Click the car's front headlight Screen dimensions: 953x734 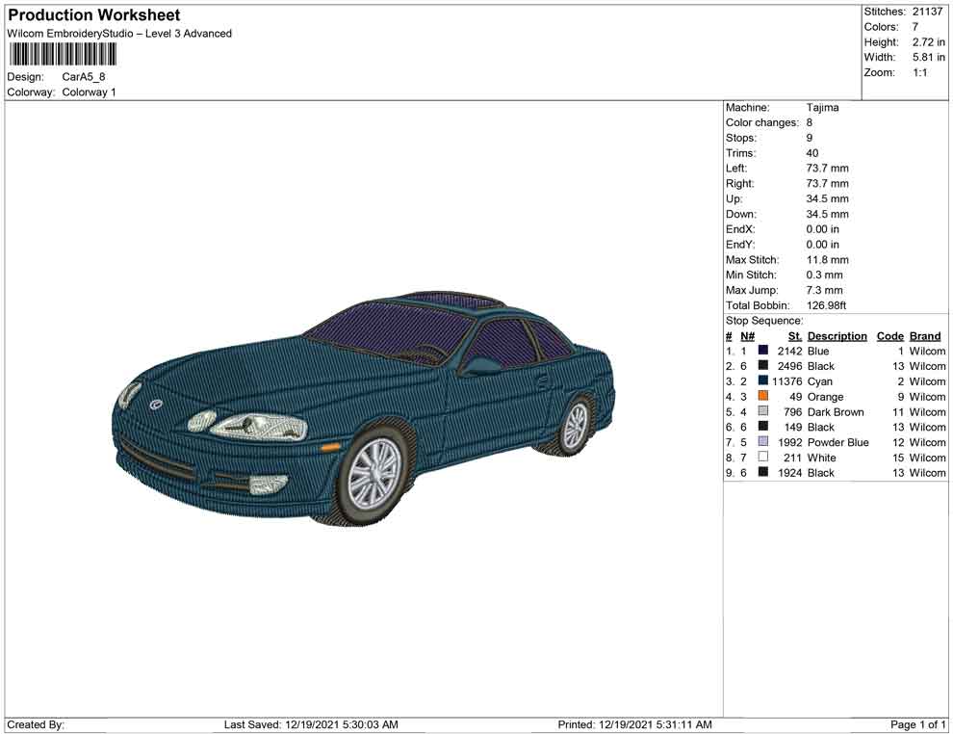[x=258, y=425]
